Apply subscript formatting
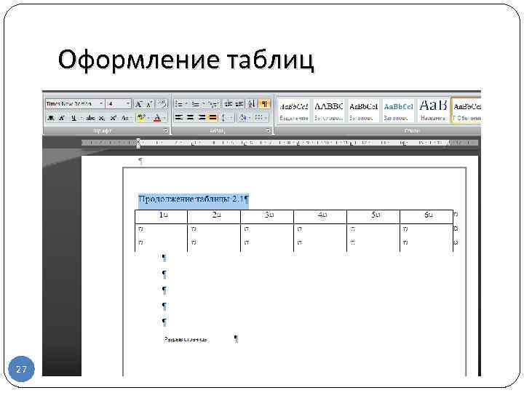Image resolution: width=524 pixels, height=393 pixels. 102,118
